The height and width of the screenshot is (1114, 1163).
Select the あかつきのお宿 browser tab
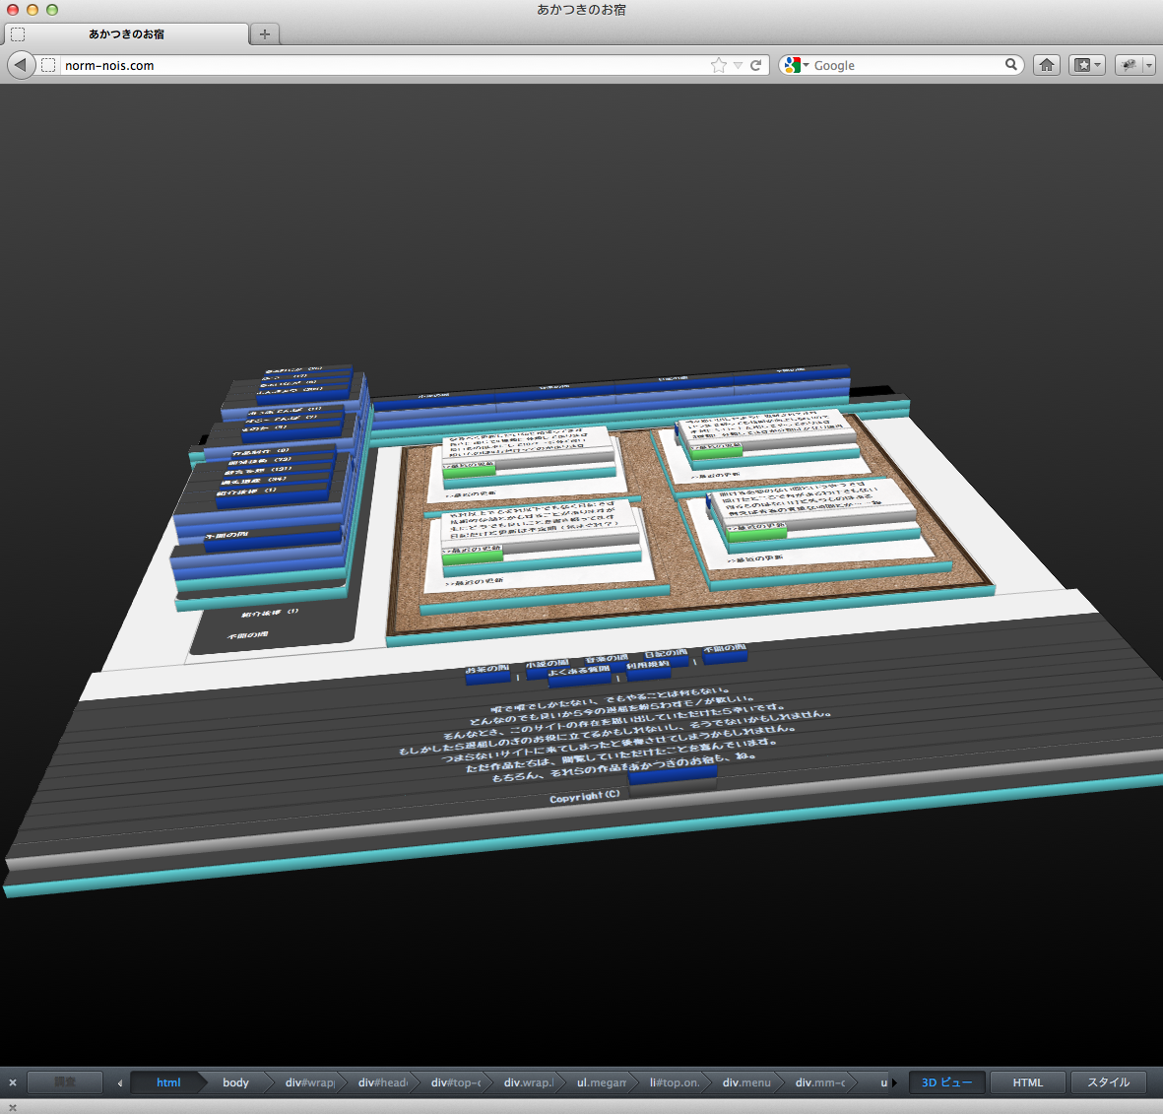[126, 33]
